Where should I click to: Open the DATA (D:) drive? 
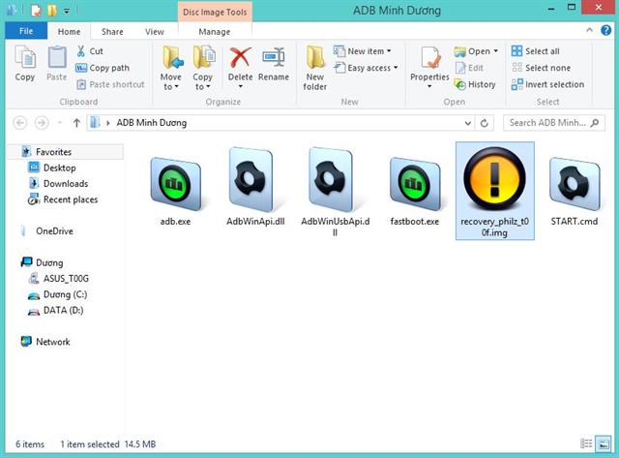(x=63, y=311)
